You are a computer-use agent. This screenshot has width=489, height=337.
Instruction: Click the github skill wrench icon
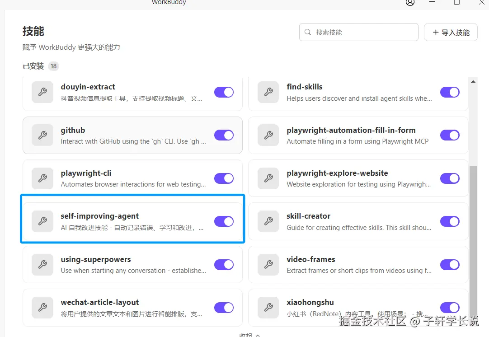(x=42, y=135)
